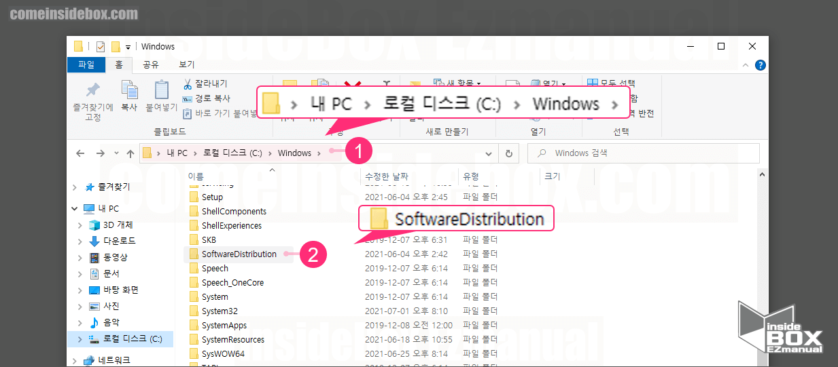838x367 pixels.
Task: Click the 다운로드 download arrow icon
Action: pos(95,242)
